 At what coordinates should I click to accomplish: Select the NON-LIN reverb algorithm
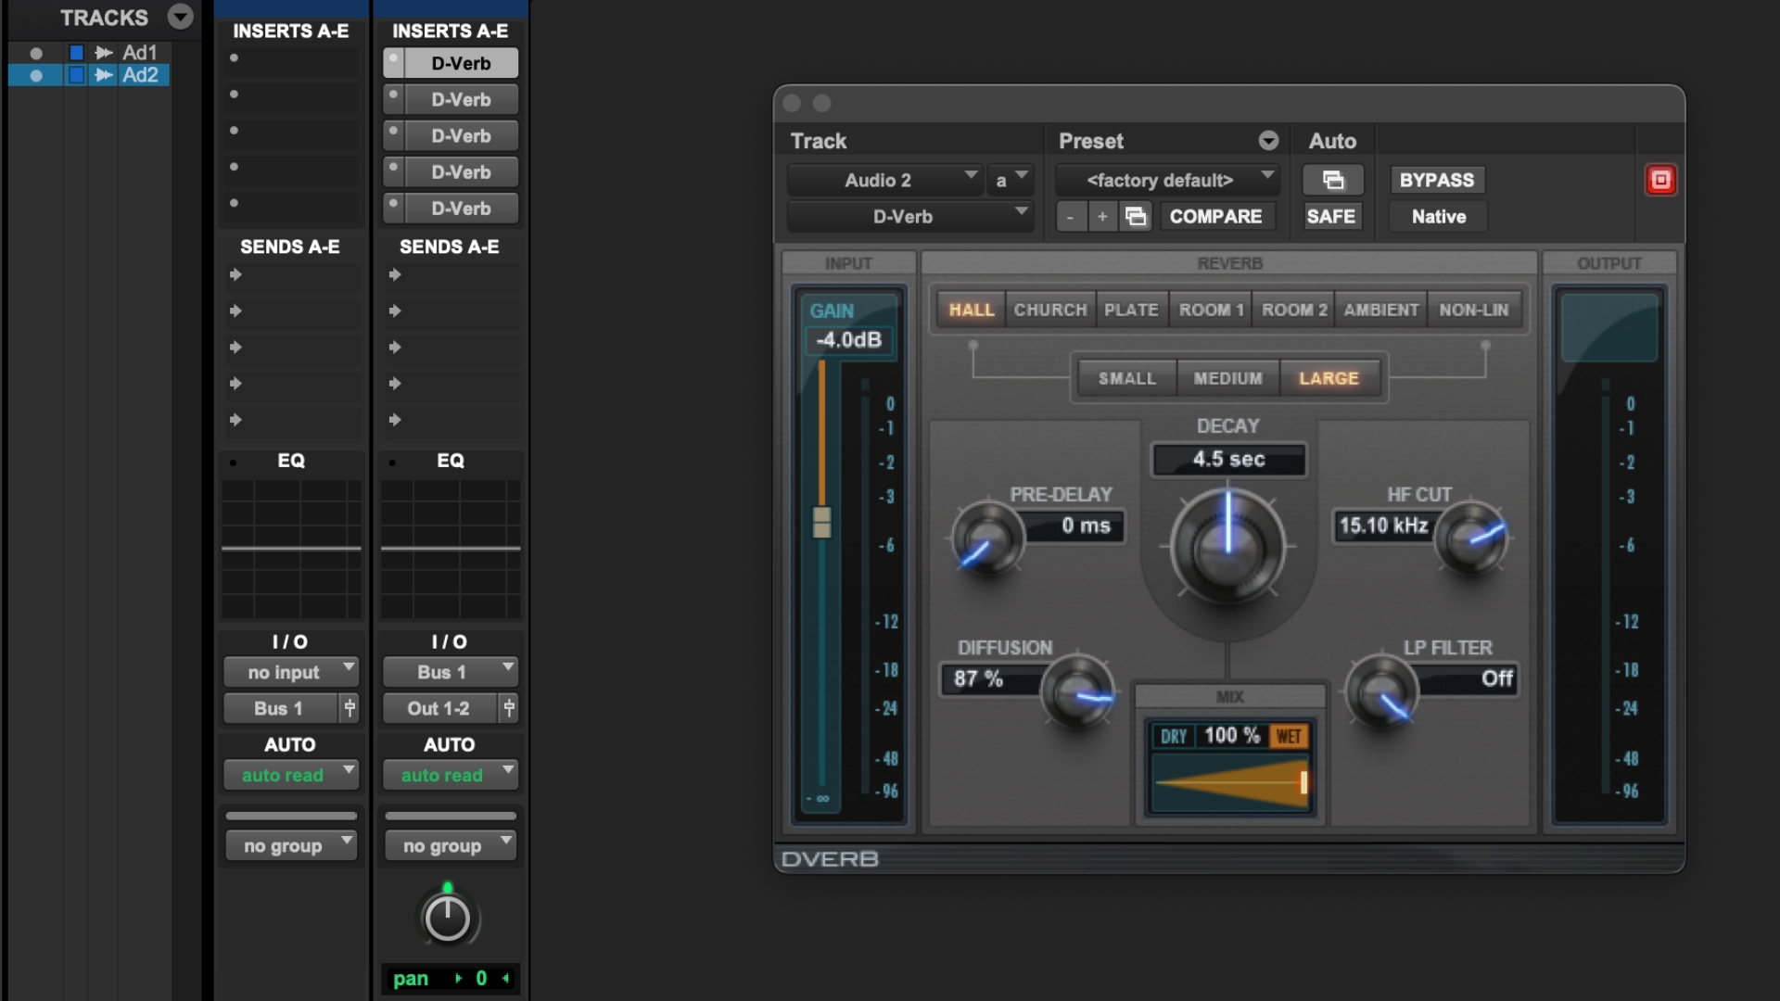point(1474,310)
